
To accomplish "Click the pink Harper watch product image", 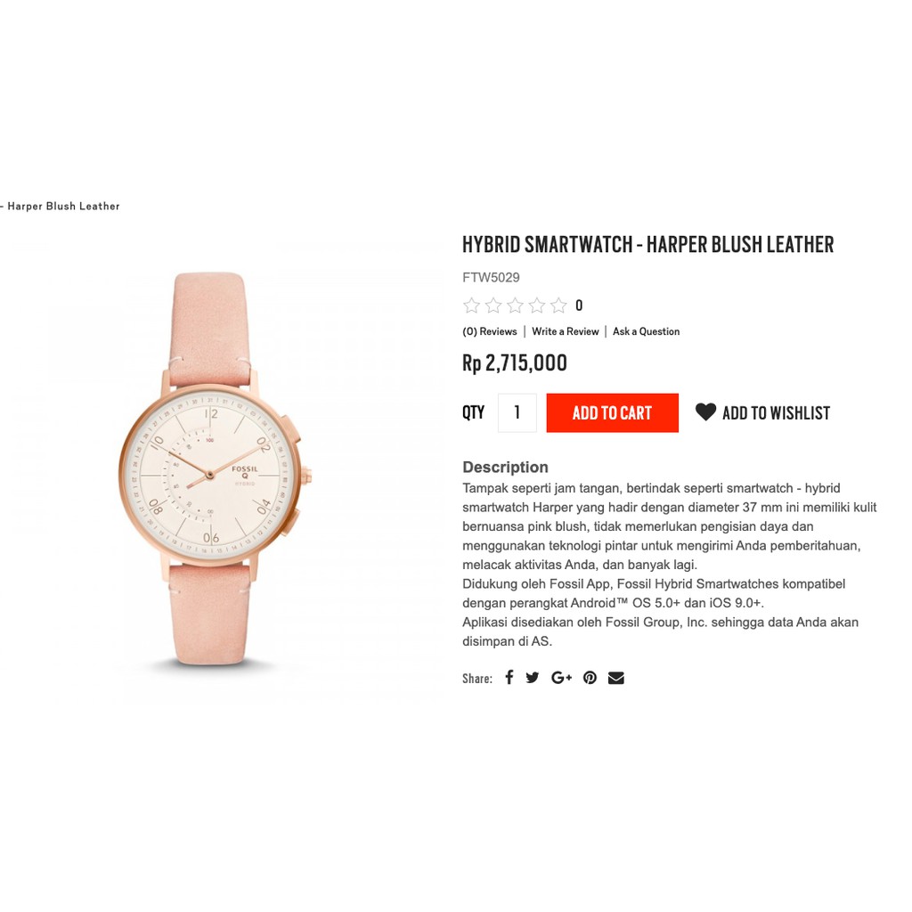I will pos(215,468).
